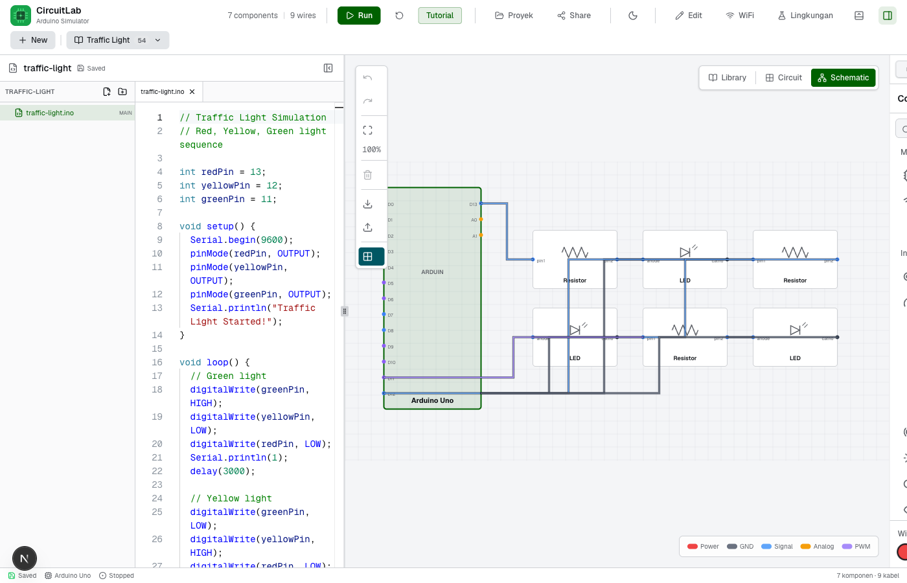Open the Tutorial
Screen dimensions: 907x583
coord(440,16)
